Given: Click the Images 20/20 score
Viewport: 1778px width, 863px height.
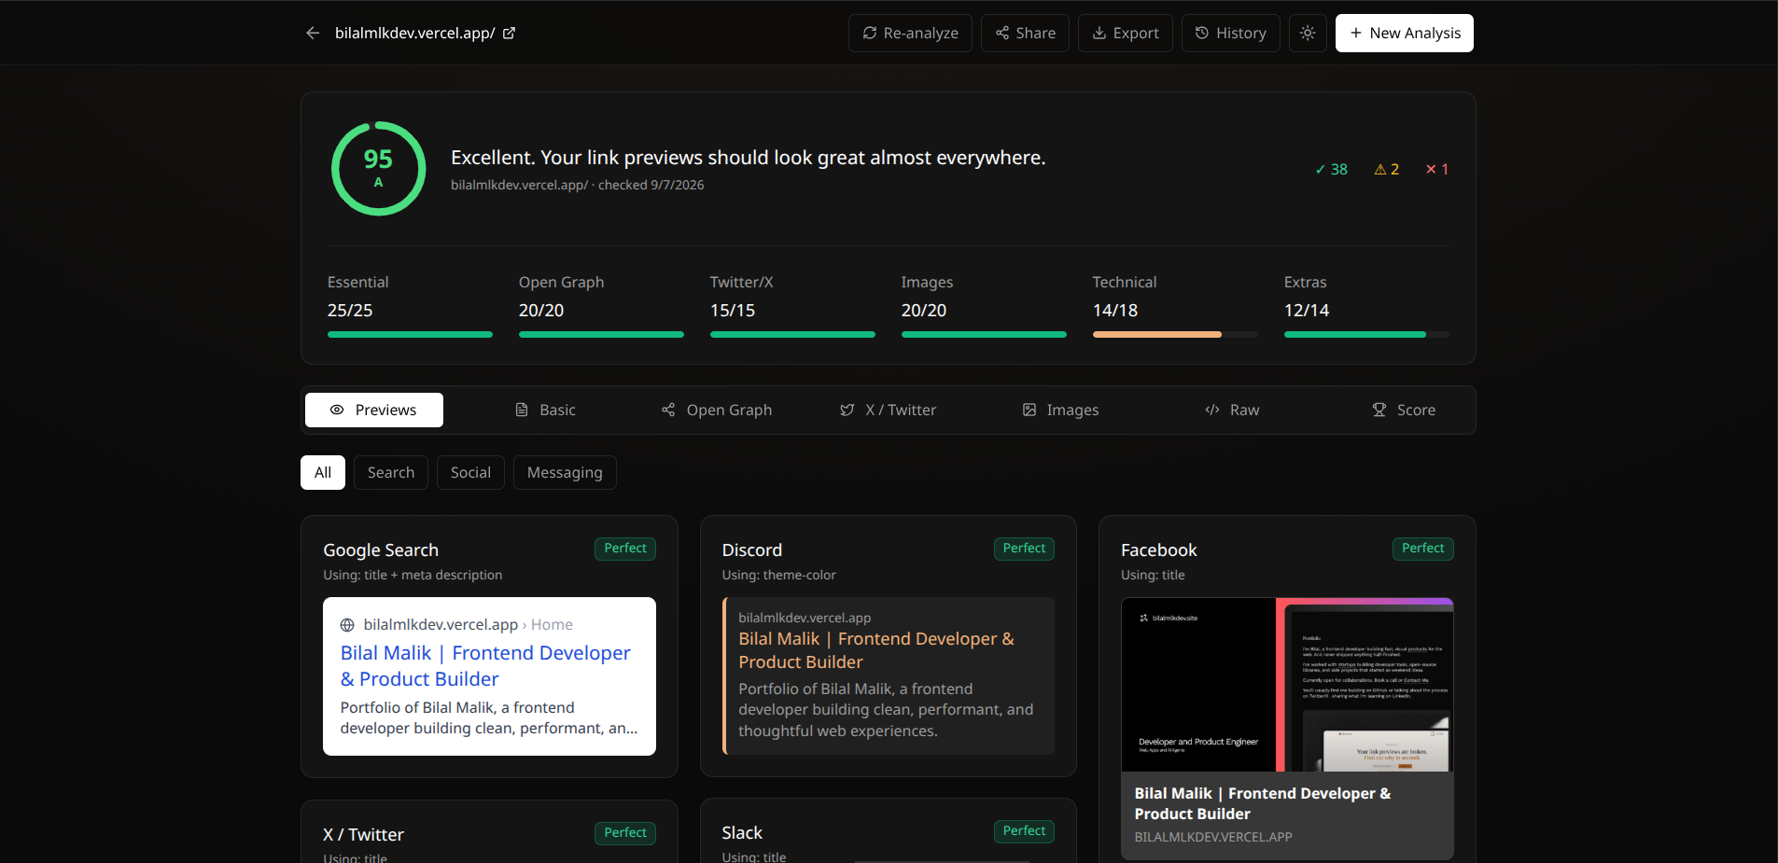Looking at the screenshot, I should pyautogui.click(x=924, y=311).
